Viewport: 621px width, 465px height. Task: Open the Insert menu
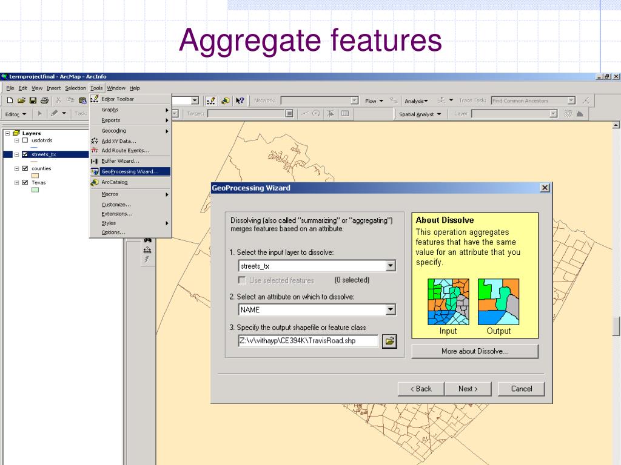[x=53, y=88]
